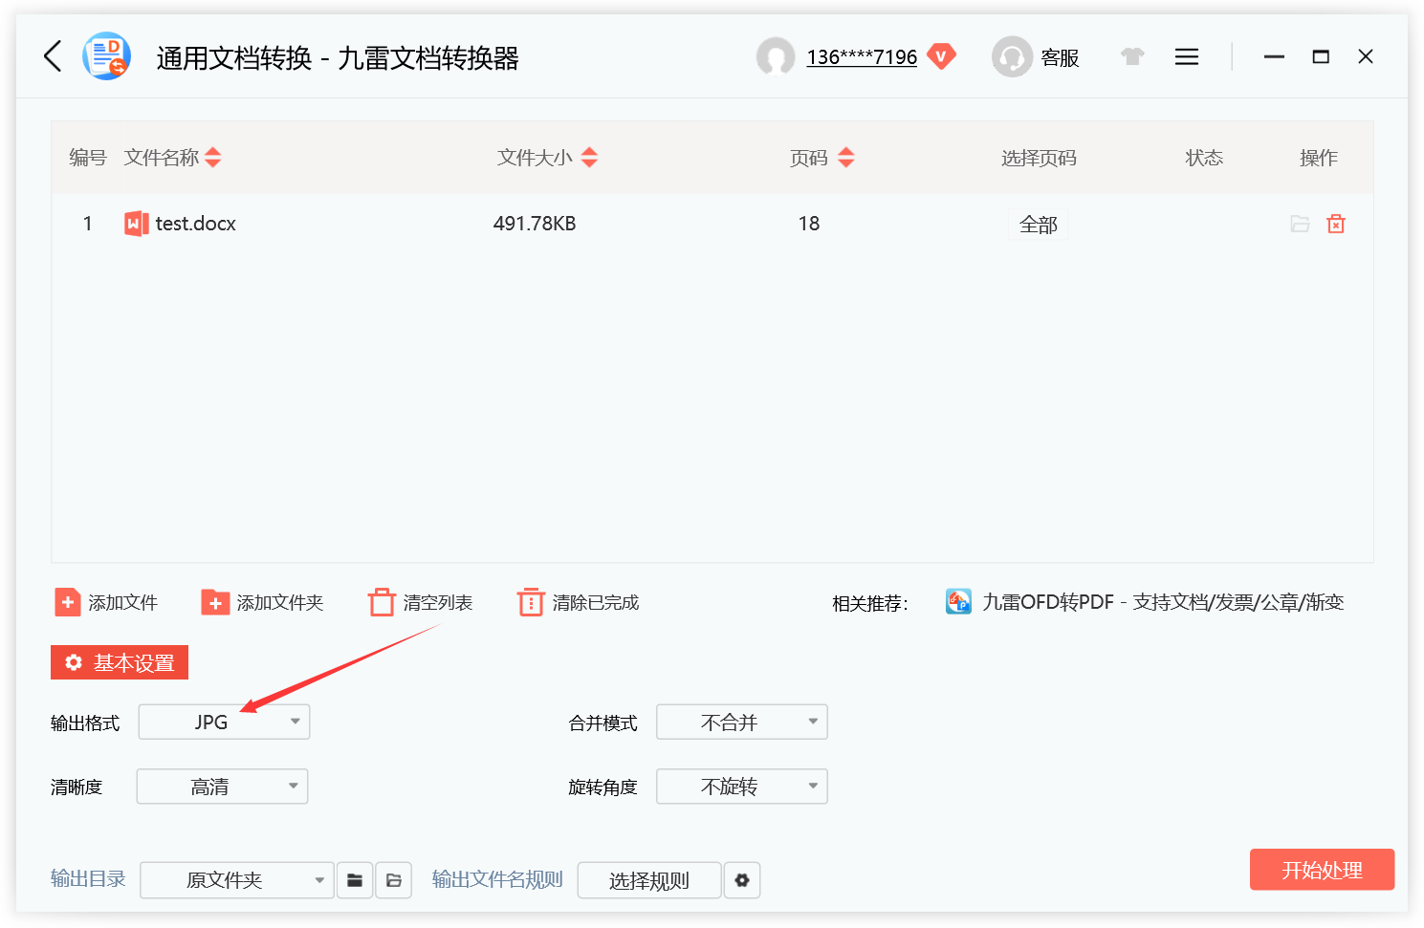This screenshot has width=1424, height=928.
Task: Open 清晰度 高清 dropdown
Action: tap(223, 787)
